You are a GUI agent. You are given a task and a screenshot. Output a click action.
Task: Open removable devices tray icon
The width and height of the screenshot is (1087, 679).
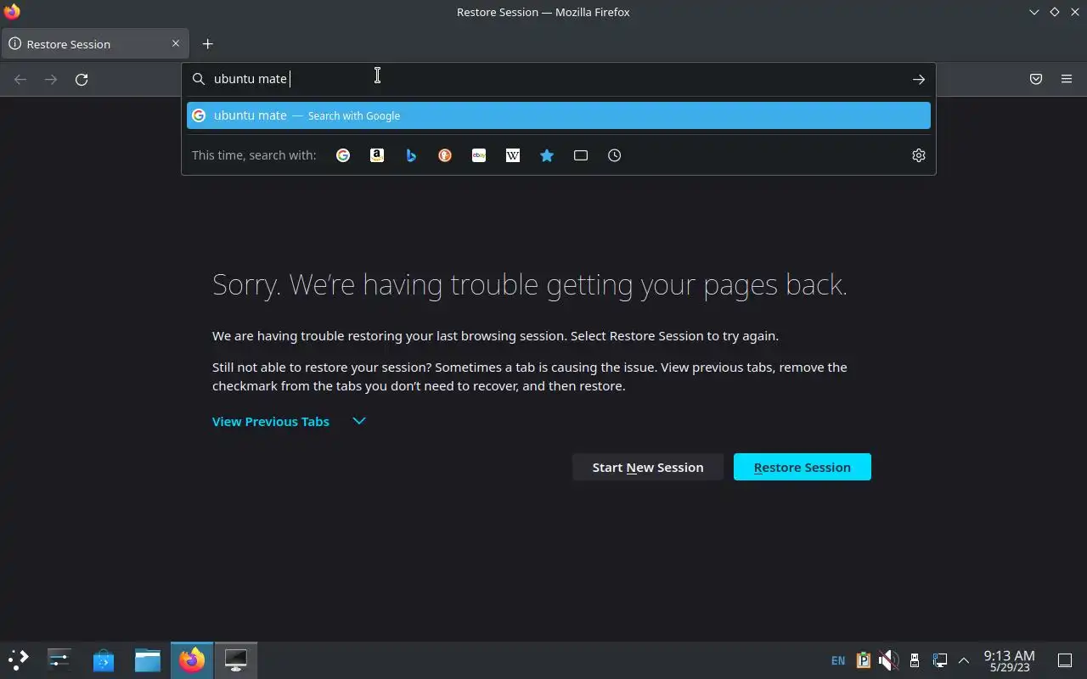coord(915,660)
